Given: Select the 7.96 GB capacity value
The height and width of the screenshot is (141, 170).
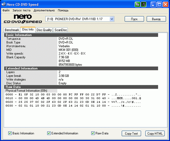Looking at the screenshot, I should point(64,57).
